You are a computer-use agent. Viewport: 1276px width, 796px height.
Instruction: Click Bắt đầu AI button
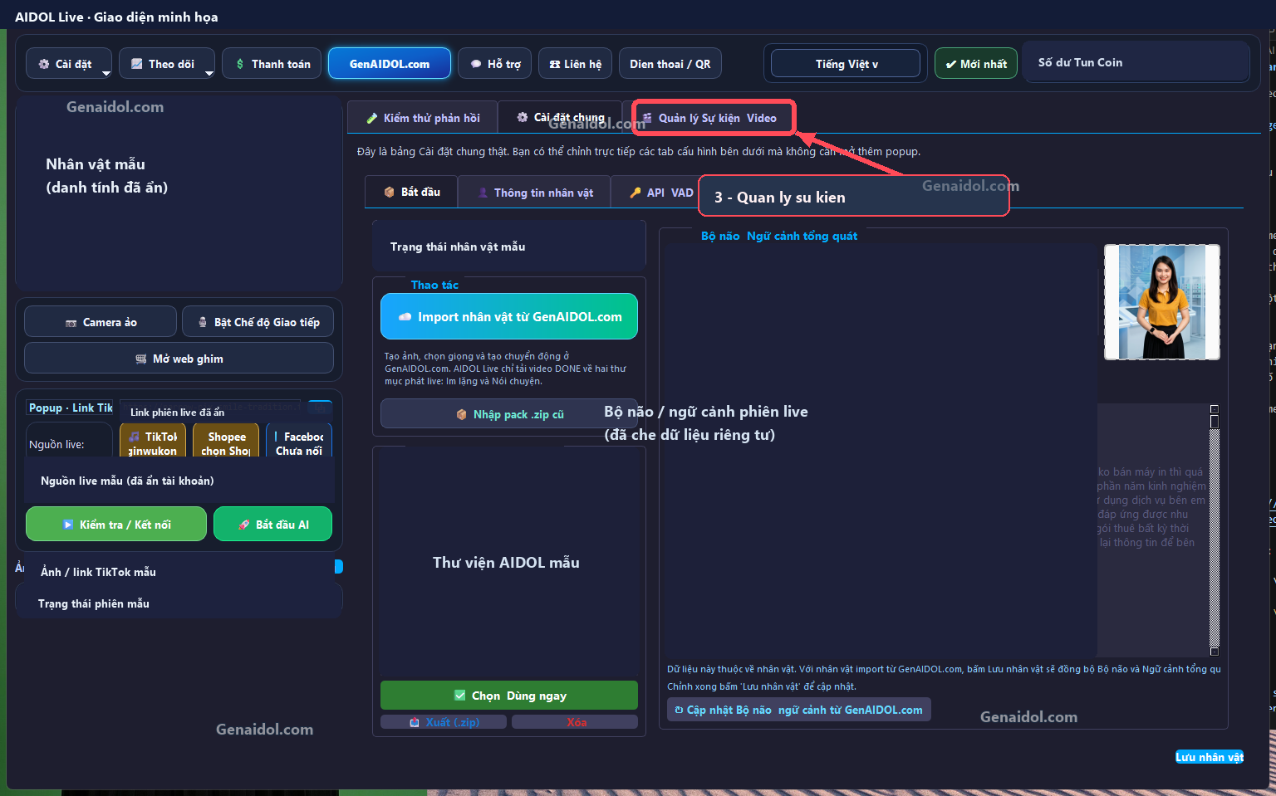273,524
